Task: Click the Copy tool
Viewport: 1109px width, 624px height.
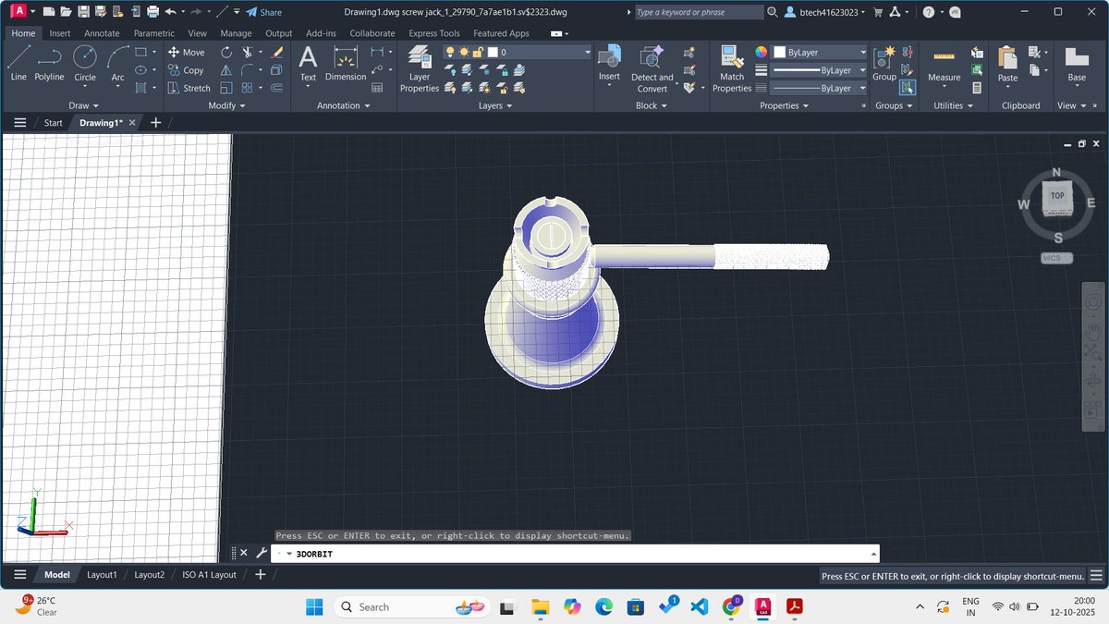Action: [186, 70]
